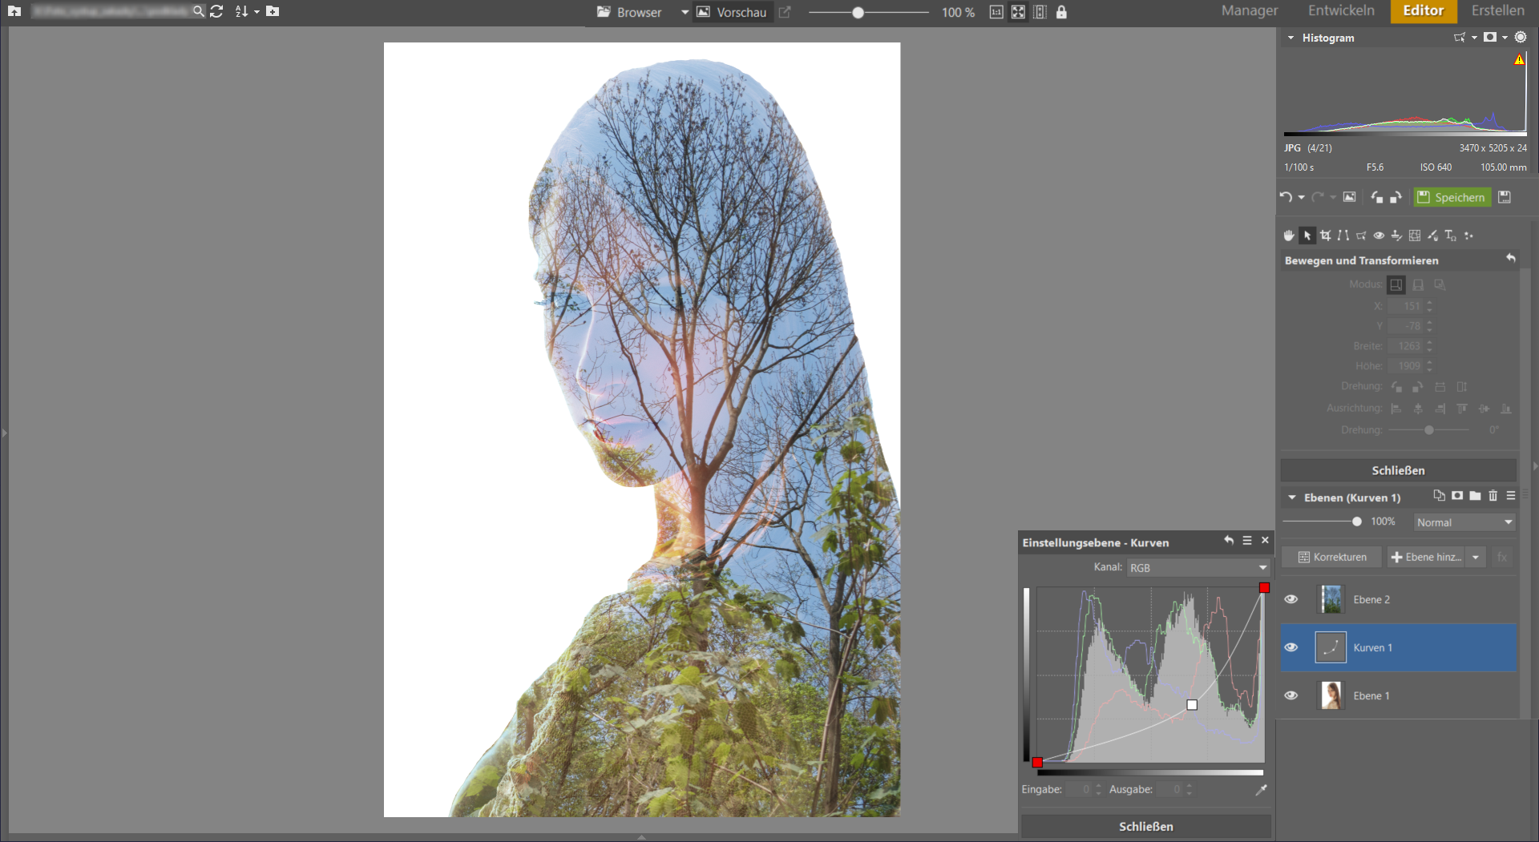Toggle 1:1 zoom view
This screenshot has width=1539, height=842.
996,12
